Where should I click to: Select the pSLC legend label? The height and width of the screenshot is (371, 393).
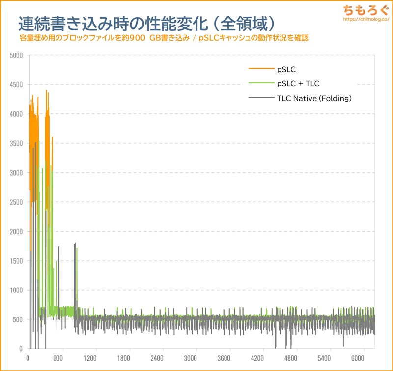(x=287, y=69)
